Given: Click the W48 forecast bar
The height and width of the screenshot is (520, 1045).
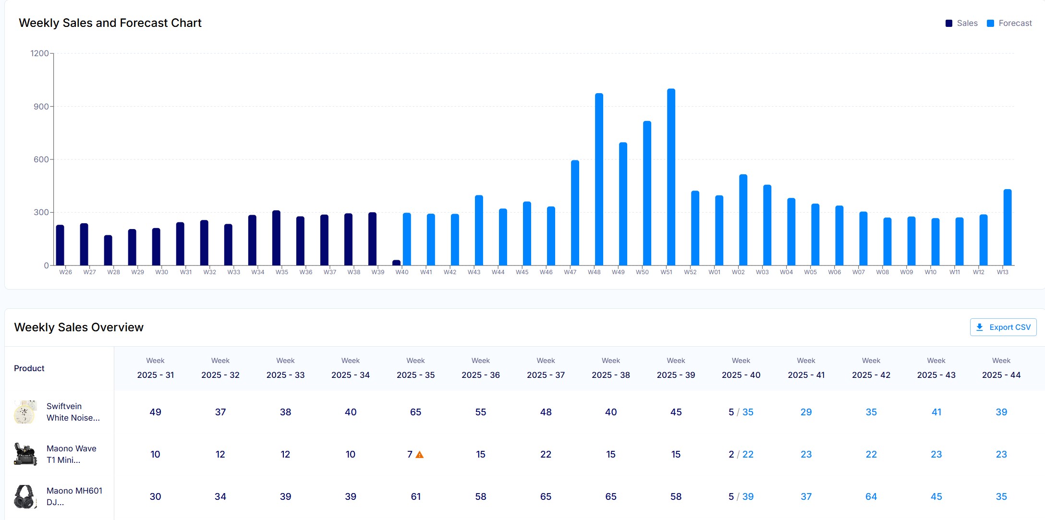Looking at the screenshot, I should (599, 180).
